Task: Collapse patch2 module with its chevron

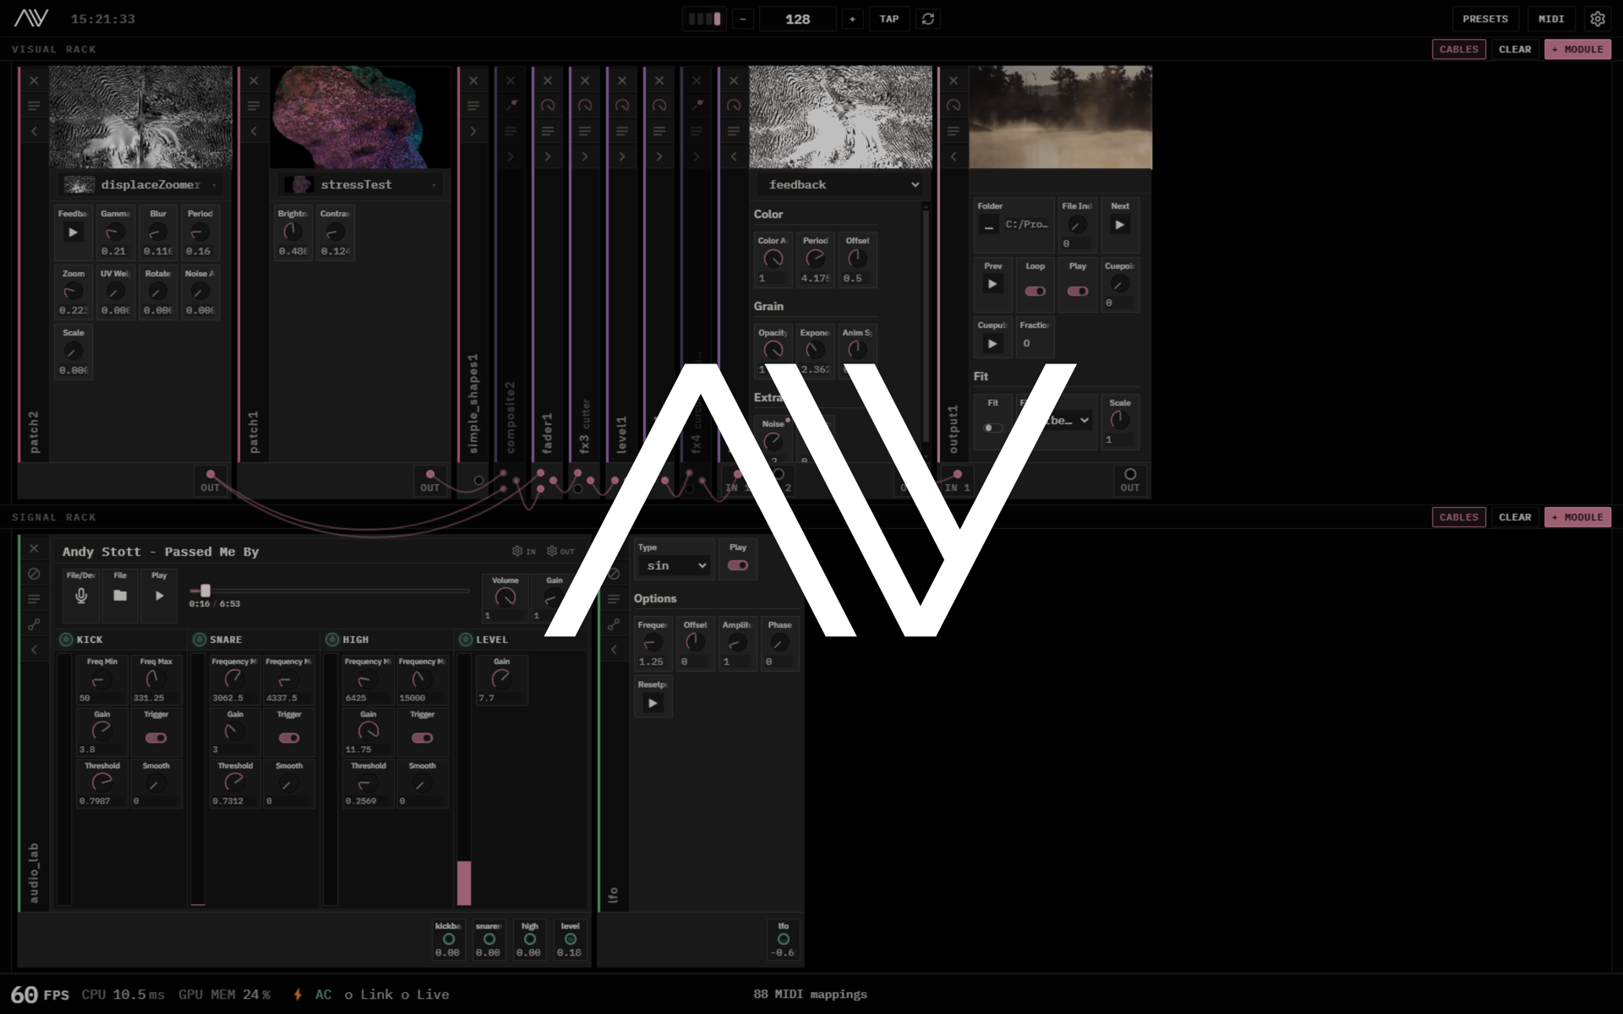Action: 34,131
